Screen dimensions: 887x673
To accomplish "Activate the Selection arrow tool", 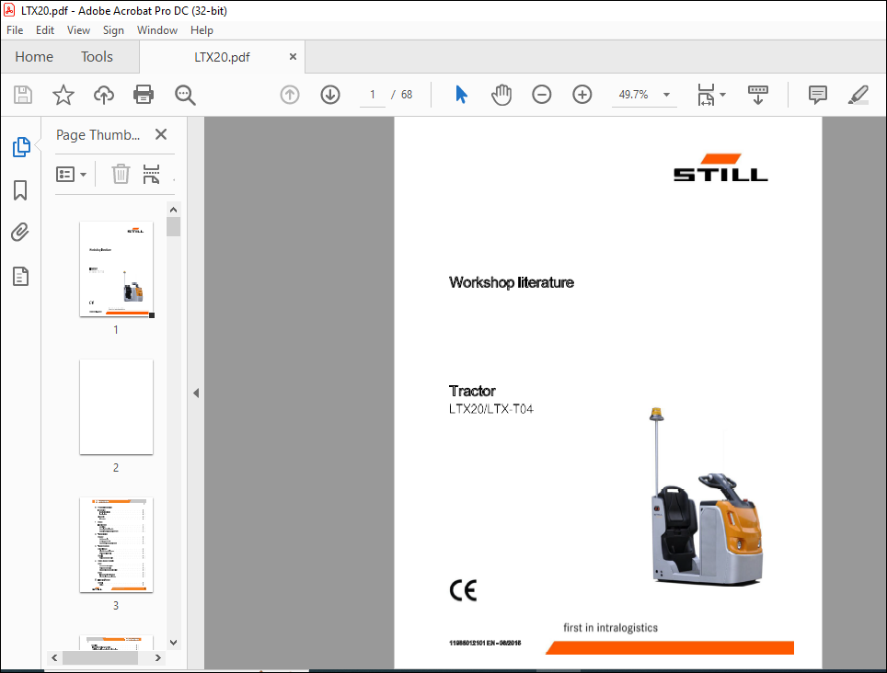I will click(461, 95).
